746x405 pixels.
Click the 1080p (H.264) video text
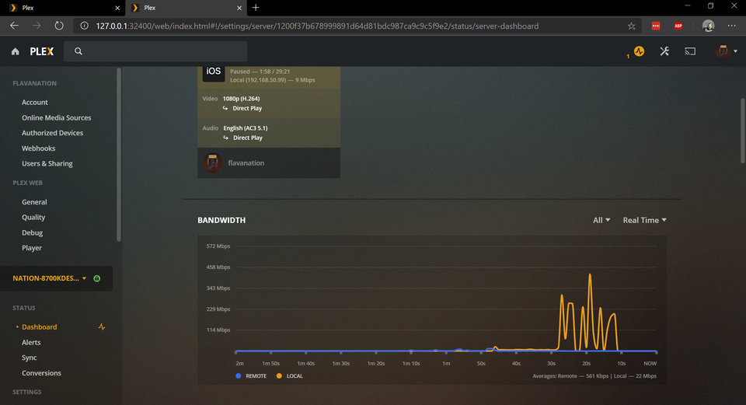tap(241, 99)
